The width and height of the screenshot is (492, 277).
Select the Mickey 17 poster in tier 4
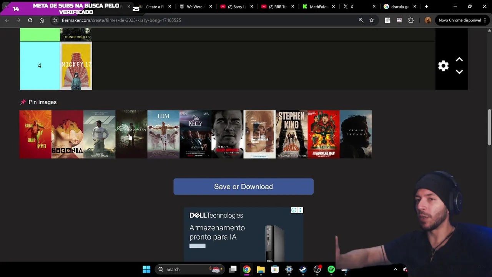tap(76, 66)
